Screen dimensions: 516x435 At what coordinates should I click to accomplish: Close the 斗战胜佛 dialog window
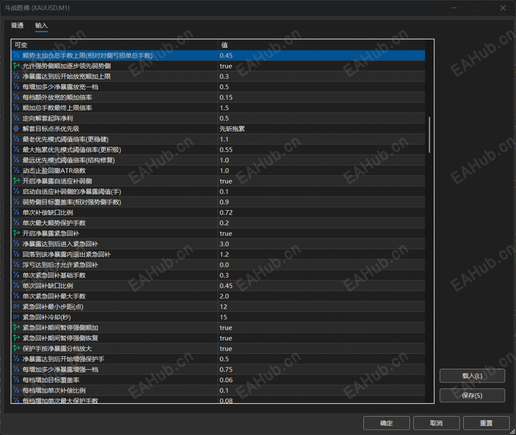pos(503,8)
